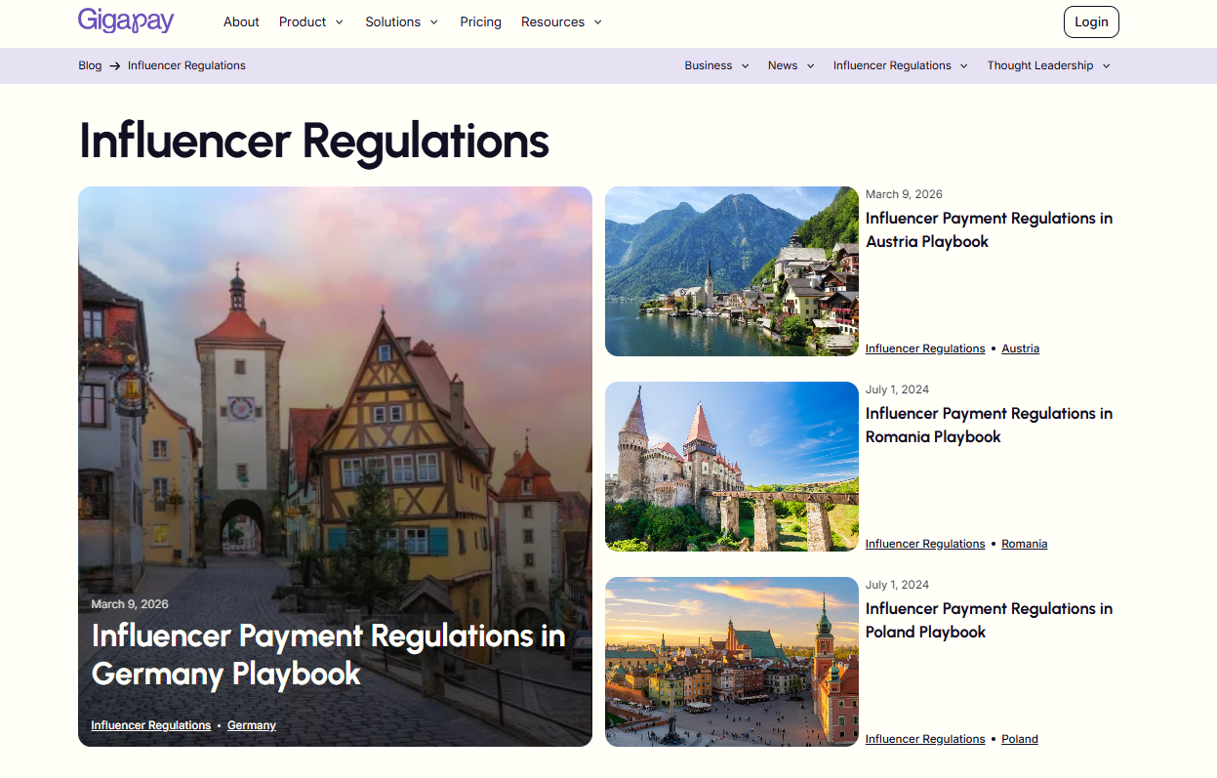The width and height of the screenshot is (1217, 778).
Task: Go to the Pricing page
Action: coord(481,21)
